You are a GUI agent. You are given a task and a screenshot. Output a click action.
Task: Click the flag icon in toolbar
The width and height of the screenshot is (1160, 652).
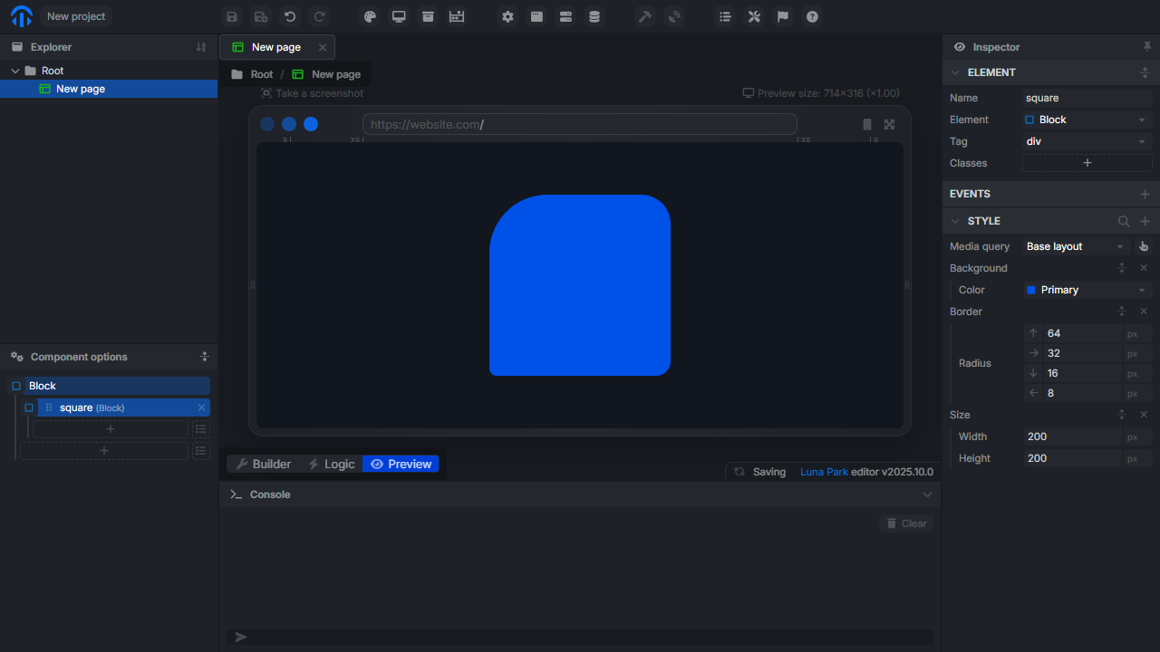tap(783, 16)
